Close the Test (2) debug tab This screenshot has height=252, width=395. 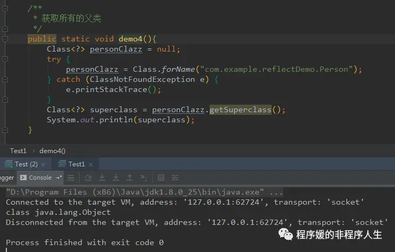pos(44,165)
